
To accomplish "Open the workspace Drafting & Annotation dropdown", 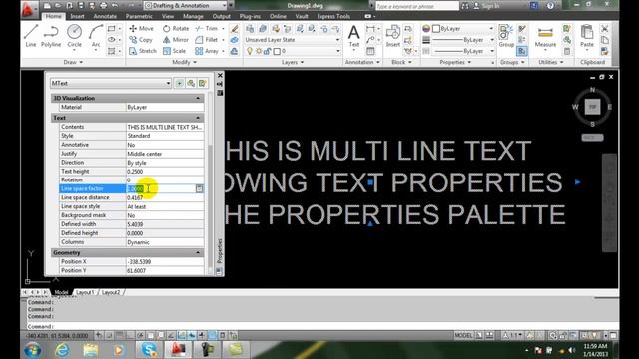I will click(186, 6).
